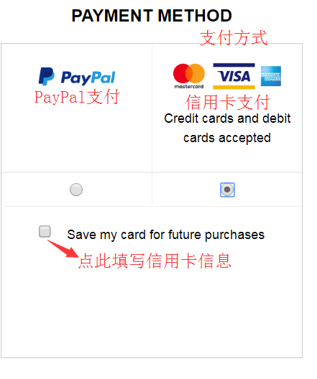Select the credit card radio button

227,189
